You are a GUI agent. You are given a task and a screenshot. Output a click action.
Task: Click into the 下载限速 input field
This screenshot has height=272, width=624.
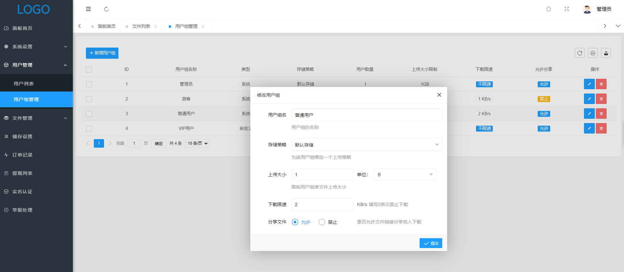point(322,205)
